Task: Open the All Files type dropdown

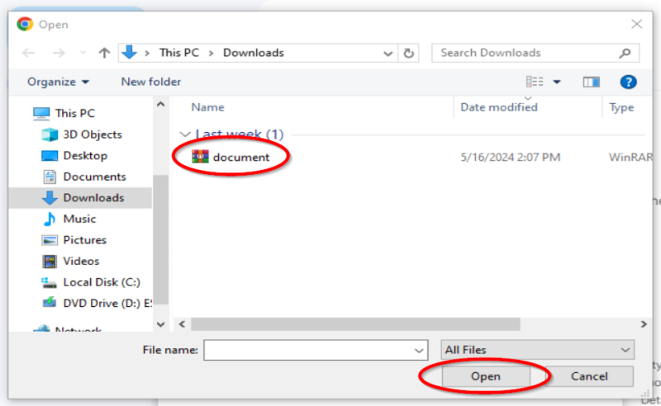Action: click(x=538, y=350)
